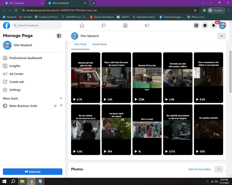The width and height of the screenshot is (232, 185).
Task: Open Windows taskbar search
Action: click(13, 181)
